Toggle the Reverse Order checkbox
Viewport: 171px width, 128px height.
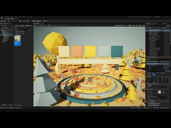click(158, 95)
